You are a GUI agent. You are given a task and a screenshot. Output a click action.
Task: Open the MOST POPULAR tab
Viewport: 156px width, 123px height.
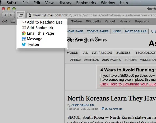click(x=136, y=31)
